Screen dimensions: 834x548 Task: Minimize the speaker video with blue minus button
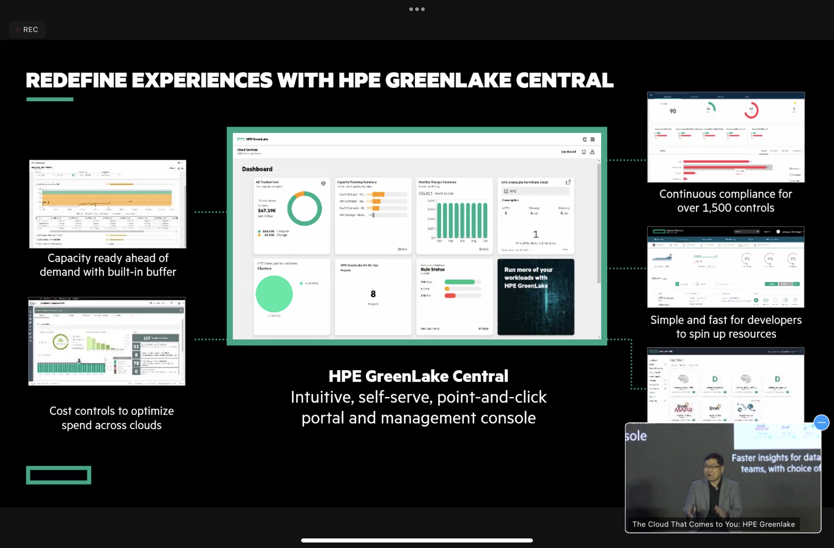[821, 422]
